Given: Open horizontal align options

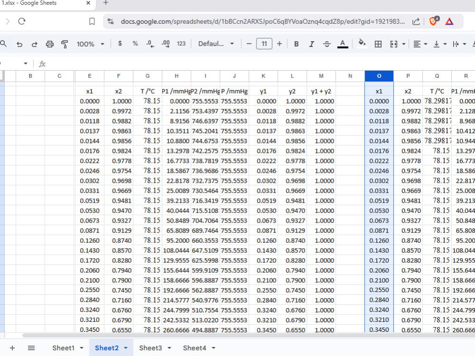Looking at the screenshot, I should pos(420,44).
